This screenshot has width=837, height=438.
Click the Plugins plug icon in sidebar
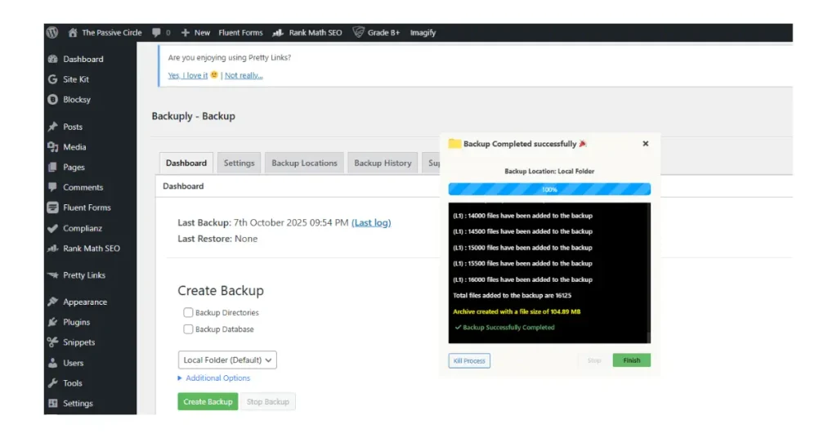tap(53, 323)
